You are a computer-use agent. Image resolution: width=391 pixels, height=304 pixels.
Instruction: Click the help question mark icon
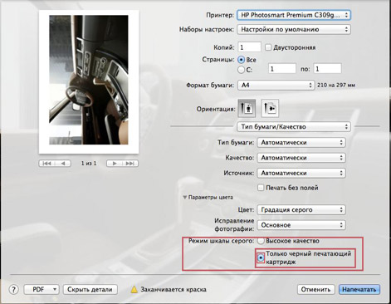pyautogui.click(x=13, y=289)
